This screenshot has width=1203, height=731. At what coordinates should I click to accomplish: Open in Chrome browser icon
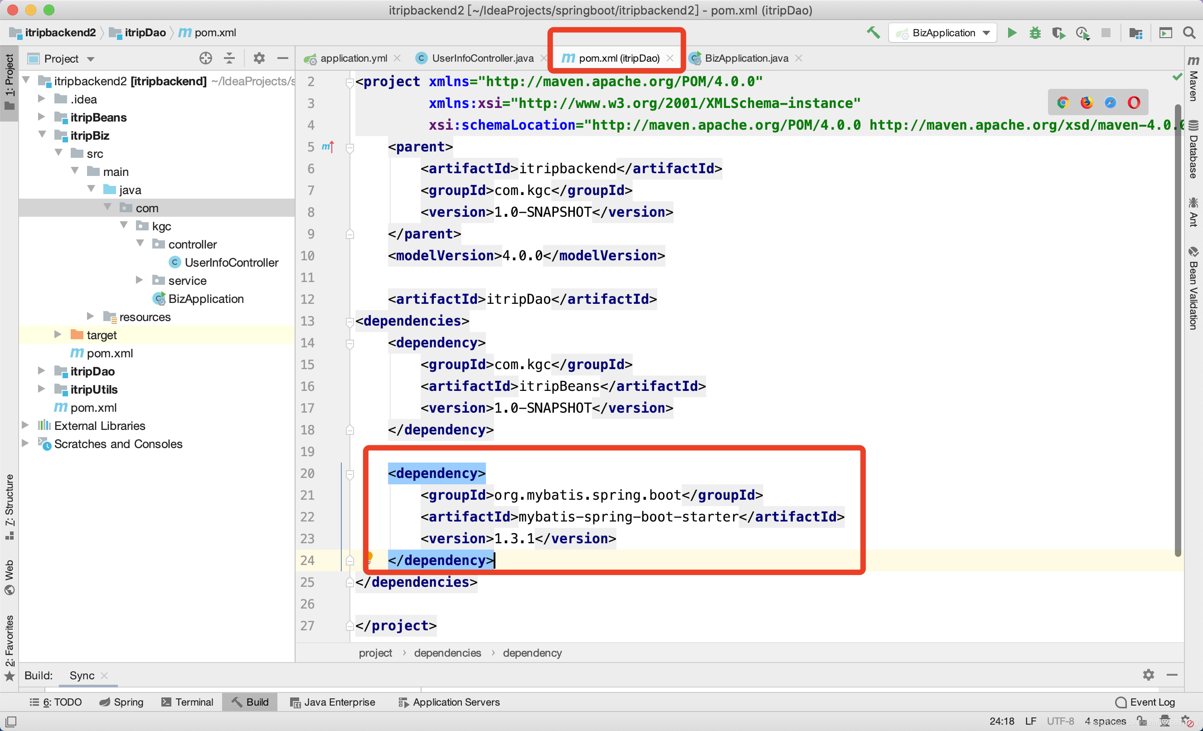1063,102
